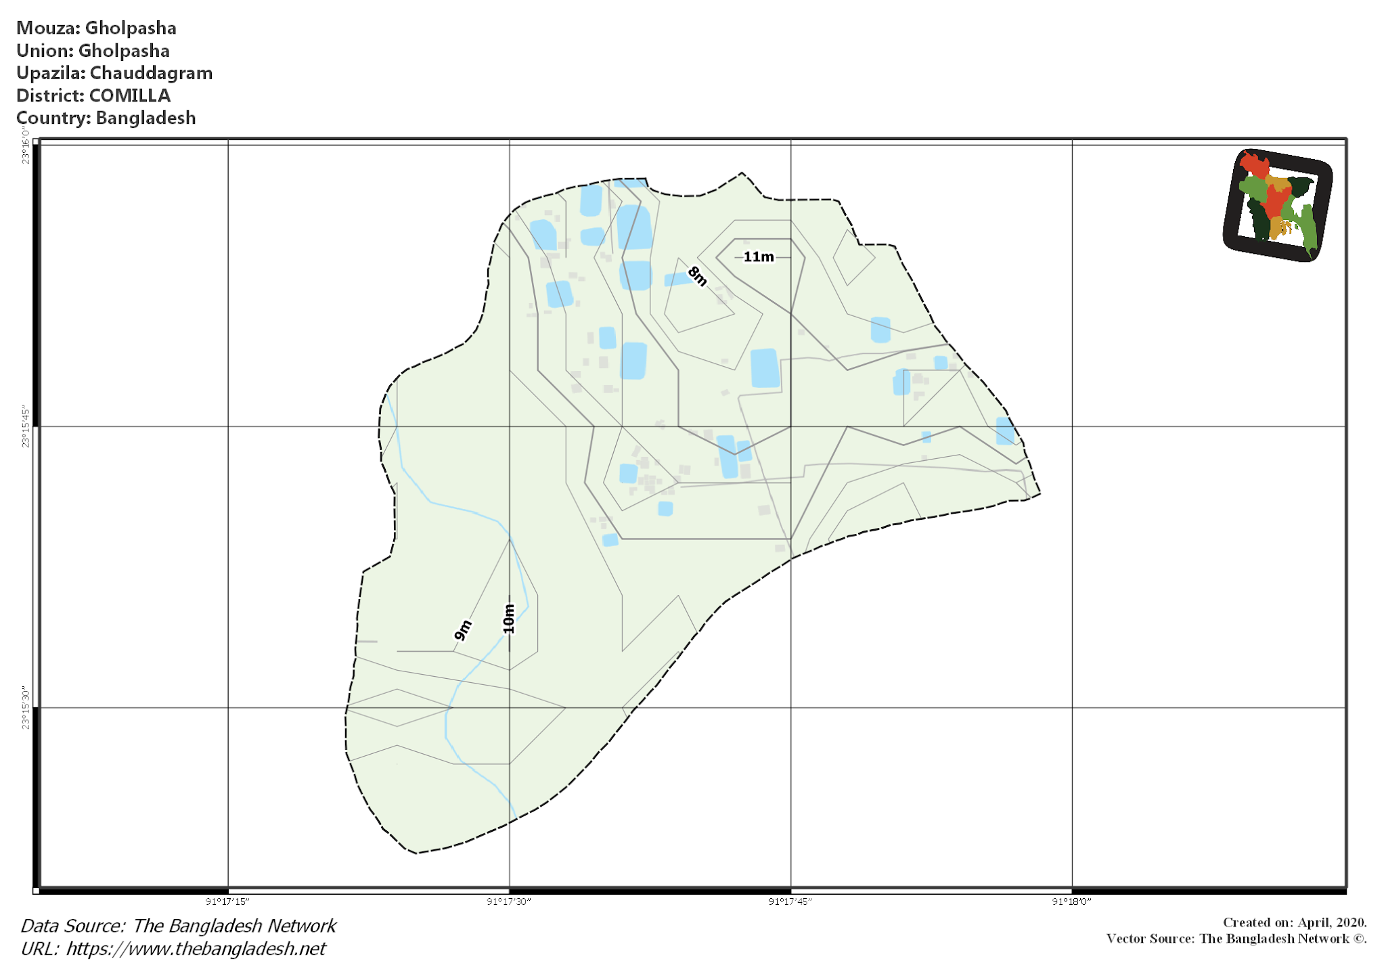Expand the Upazila: Chauddagram entry
The width and height of the screenshot is (1386, 980).
[115, 73]
